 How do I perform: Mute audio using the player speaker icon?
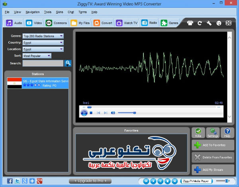click(x=113, y=113)
